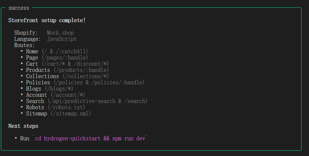309x156 pixels.
Task: Click the Policies route entry
Action: click(85, 83)
